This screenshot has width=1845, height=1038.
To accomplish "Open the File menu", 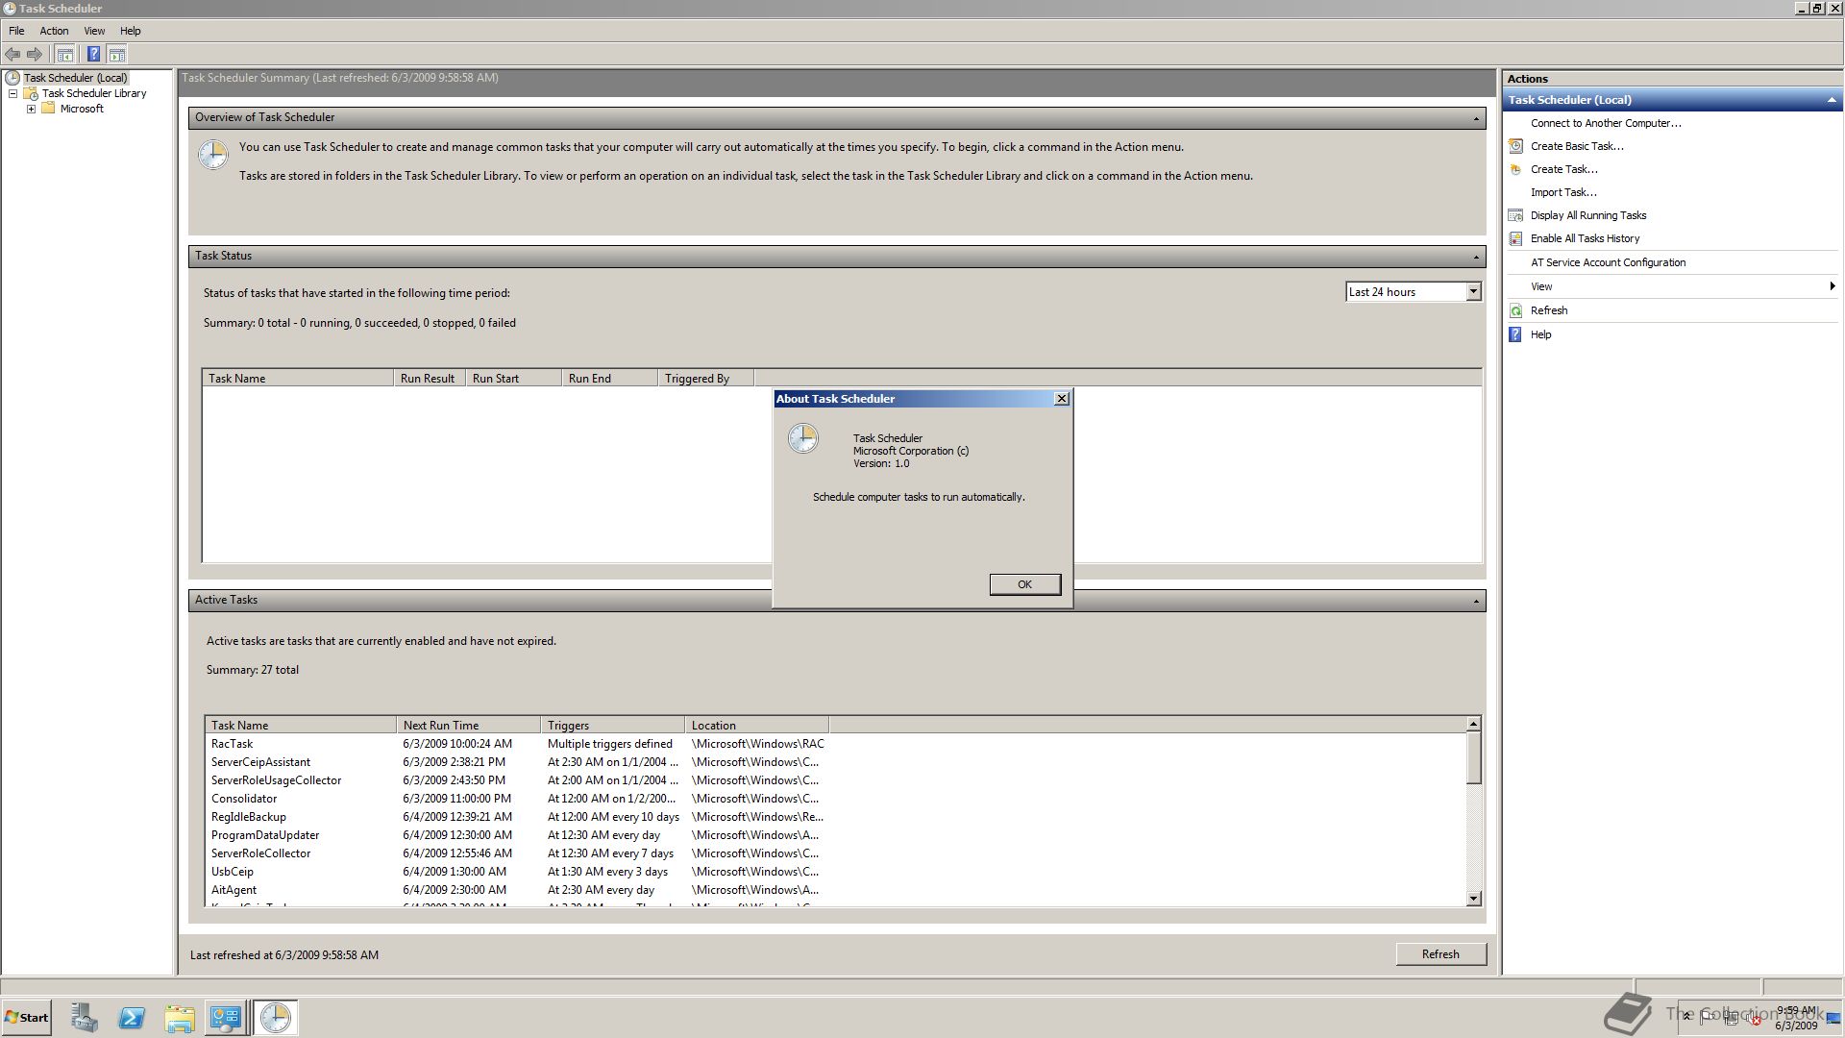I will tap(16, 31).
